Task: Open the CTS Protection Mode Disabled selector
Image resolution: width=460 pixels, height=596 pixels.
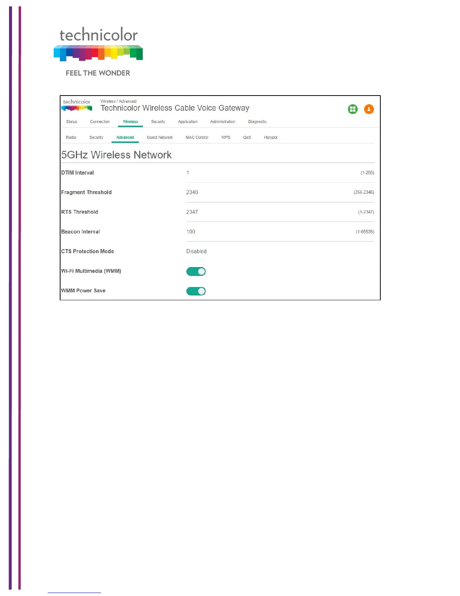Action: click(x=196, y=251)
